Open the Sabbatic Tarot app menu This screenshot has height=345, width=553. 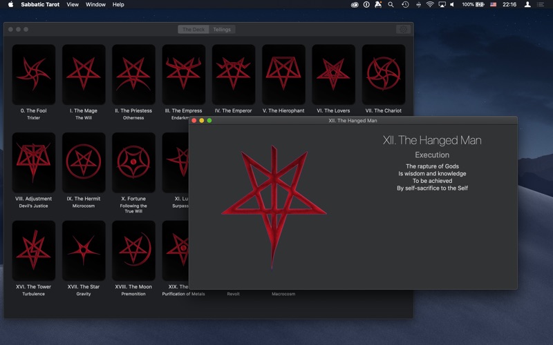40,5
